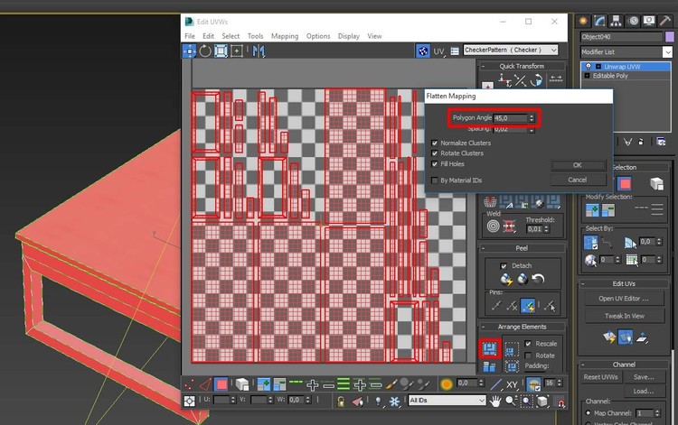The width and height of the screenshot is (678, 425).
Task: Toggle Fill Holes checkbox
Action: point(435,164)
